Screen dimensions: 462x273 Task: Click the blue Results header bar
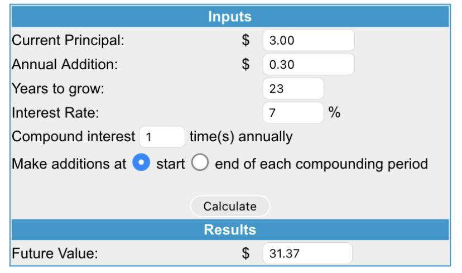tap(230, 229)
